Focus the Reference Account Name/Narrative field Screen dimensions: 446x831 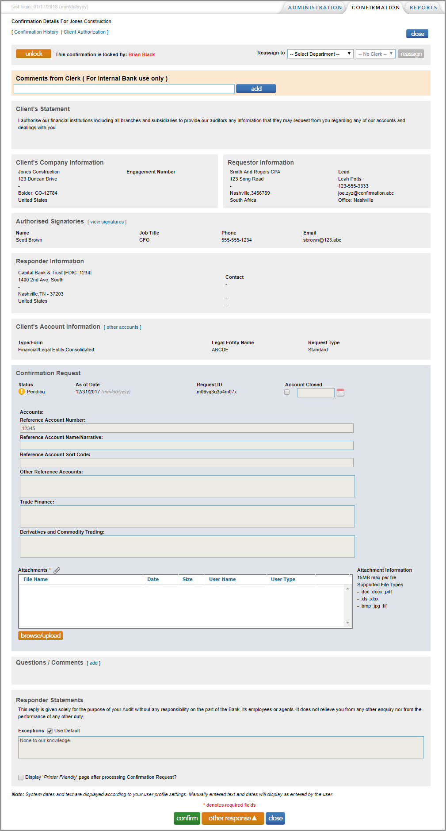187,446
